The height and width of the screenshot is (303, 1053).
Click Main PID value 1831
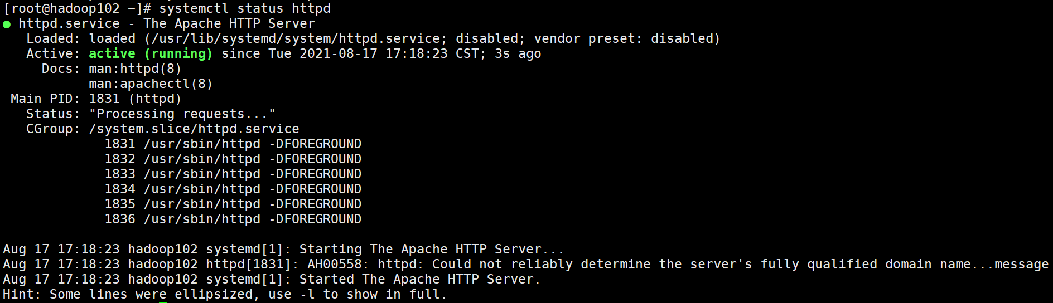pos(104,99)
